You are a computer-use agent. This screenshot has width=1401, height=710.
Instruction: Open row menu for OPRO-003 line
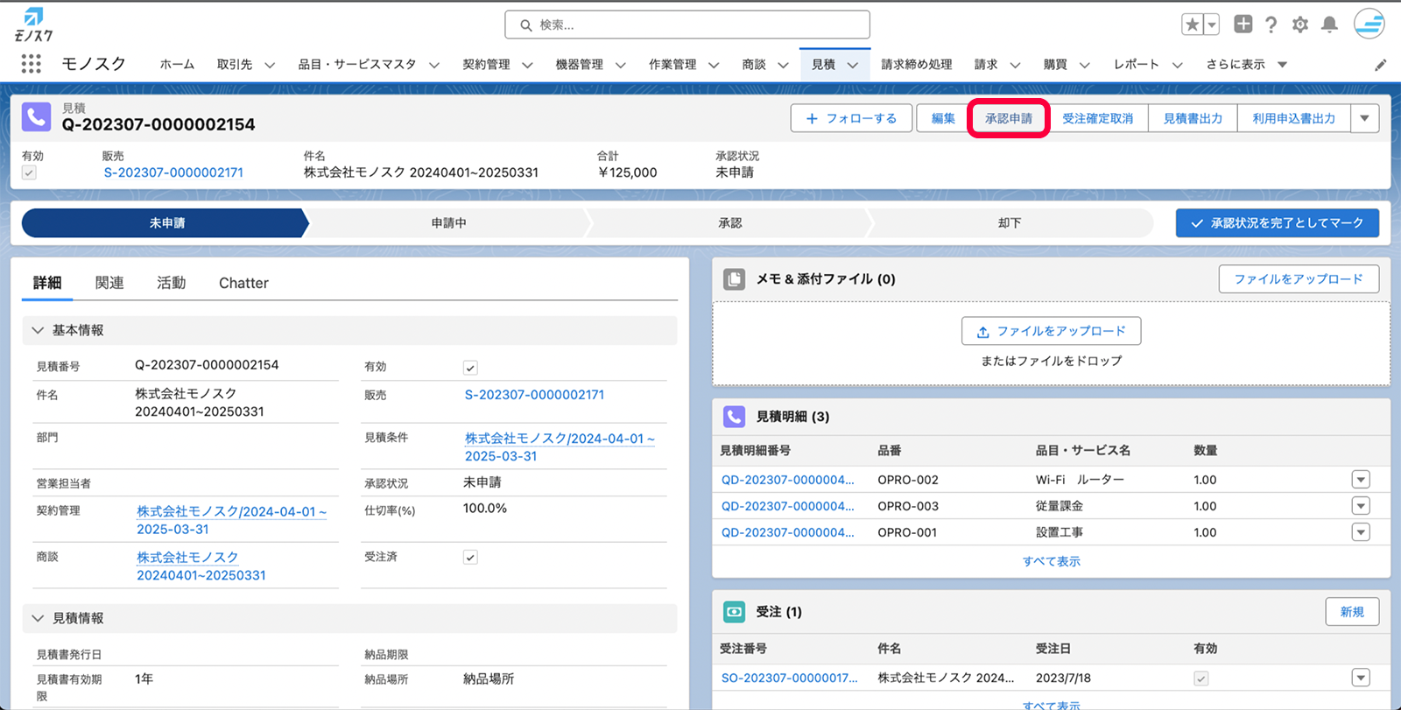tap(1361, 506)
